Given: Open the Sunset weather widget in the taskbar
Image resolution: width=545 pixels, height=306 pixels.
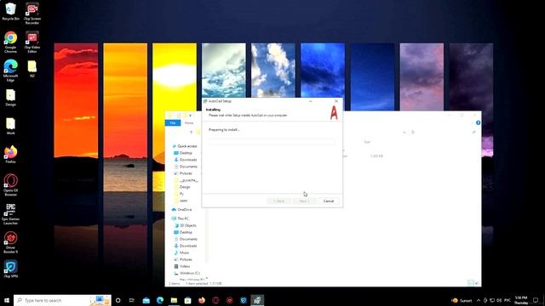Looking at the screenshot, I should pos(462,300).
